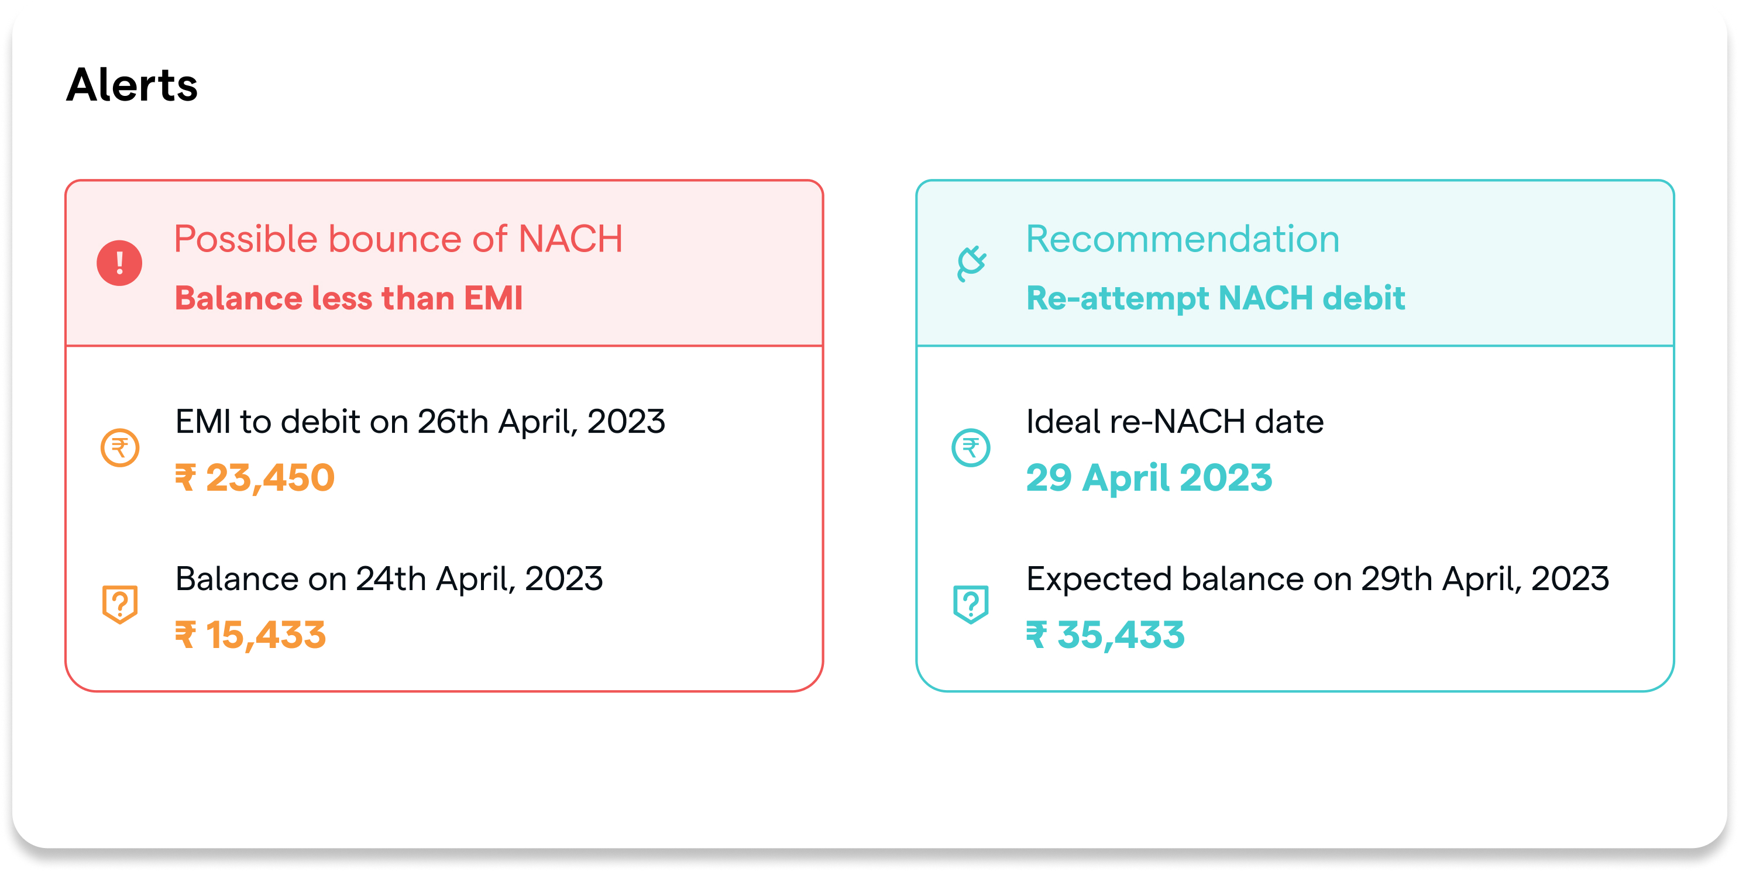This screenshot has width=1739, height=872.
Task: Click the orange question-mark badge icon
Action: pyautogui.click(x=120, y=604)
